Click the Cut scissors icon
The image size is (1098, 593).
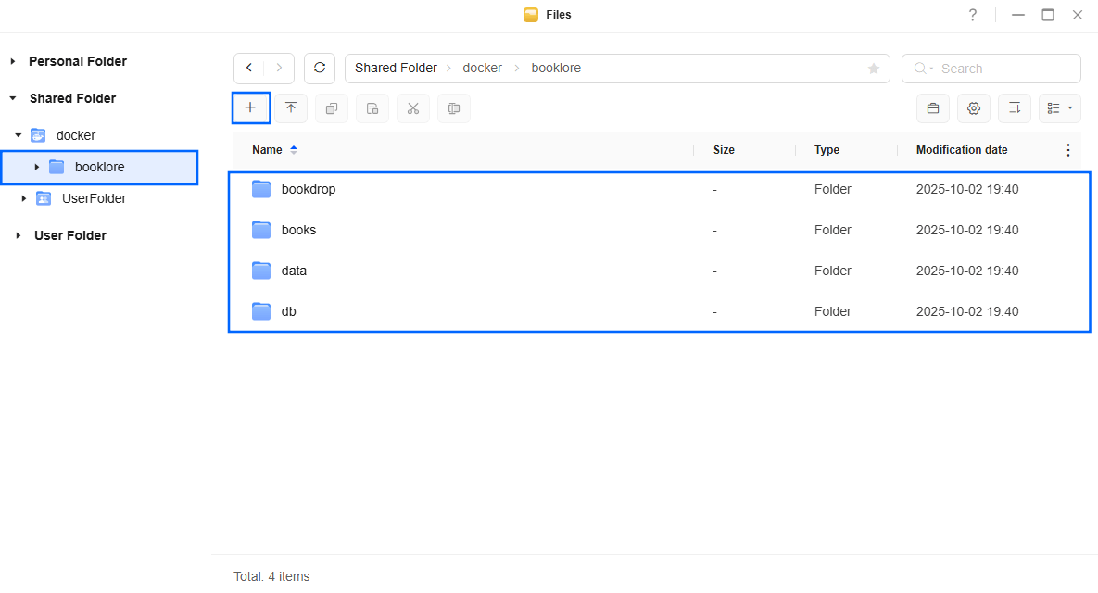[x=413, y=108]
